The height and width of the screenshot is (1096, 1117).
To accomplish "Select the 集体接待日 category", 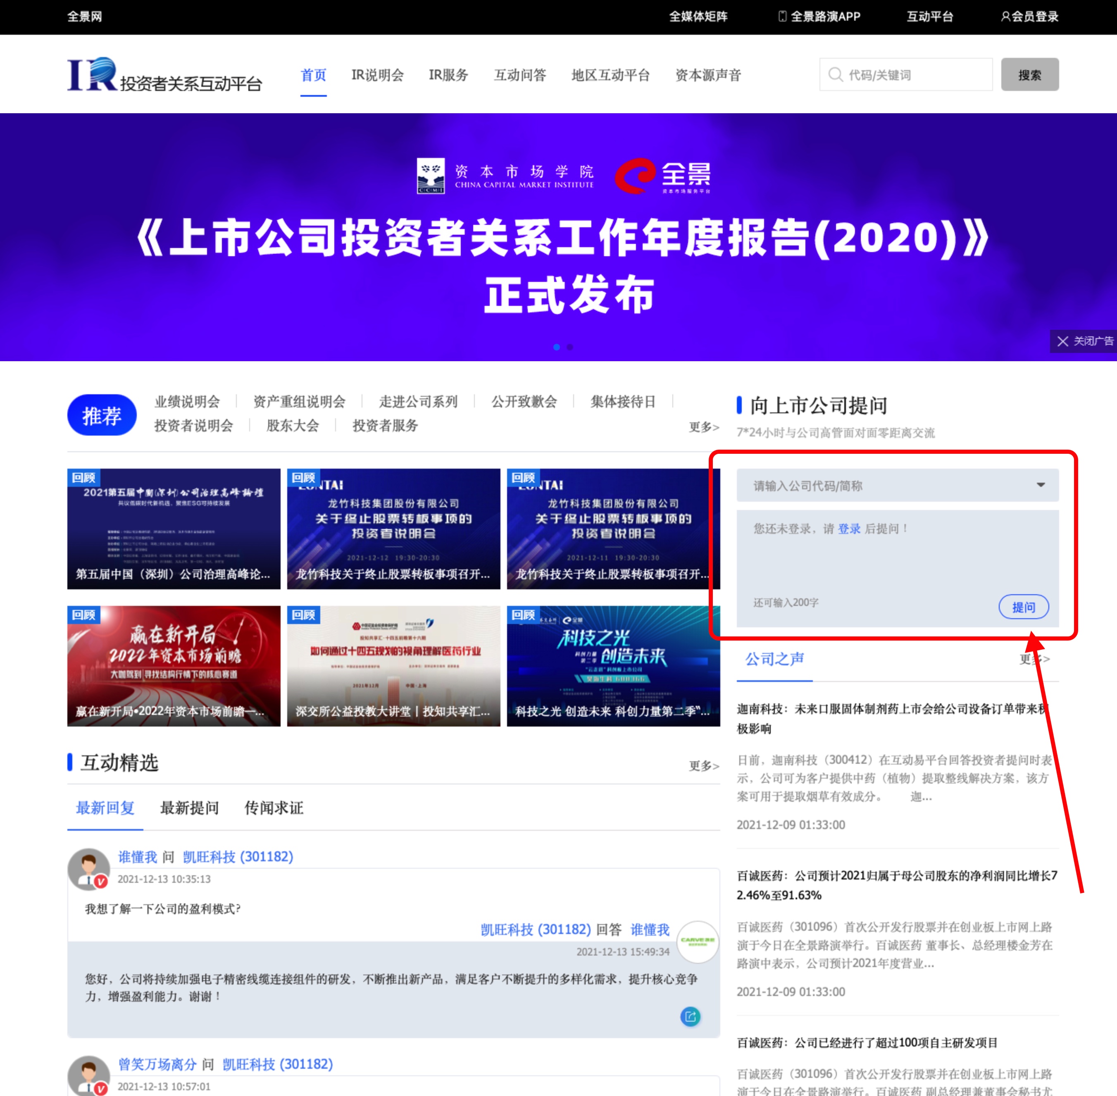I will coord(623,401).
